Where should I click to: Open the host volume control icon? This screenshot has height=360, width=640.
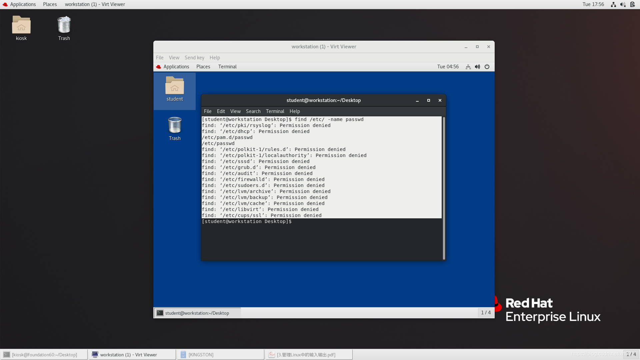tap(623, 4)
